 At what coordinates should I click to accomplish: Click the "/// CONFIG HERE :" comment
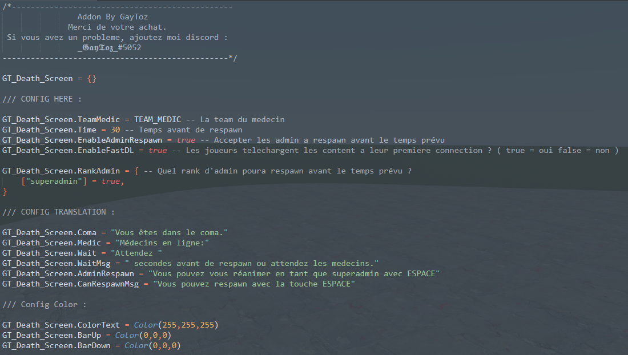pyautogui.click(x=42, y=99)
